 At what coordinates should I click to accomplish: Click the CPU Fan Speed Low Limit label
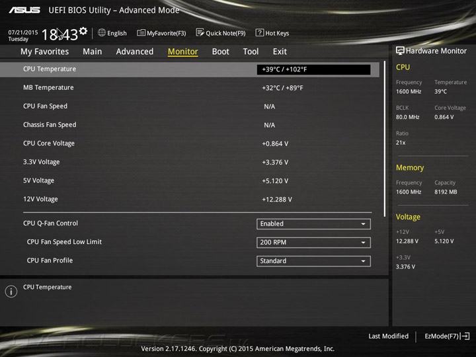coord(64,242)
